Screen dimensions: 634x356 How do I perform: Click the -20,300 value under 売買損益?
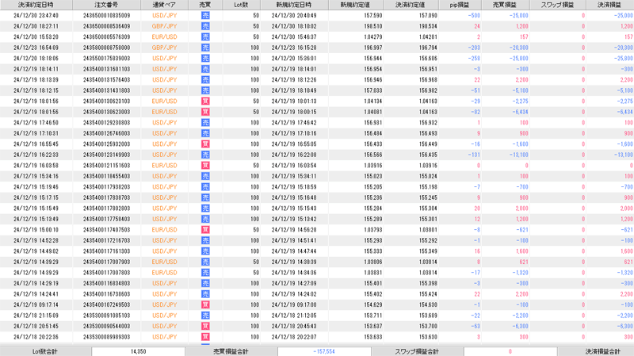click(519, 48)
